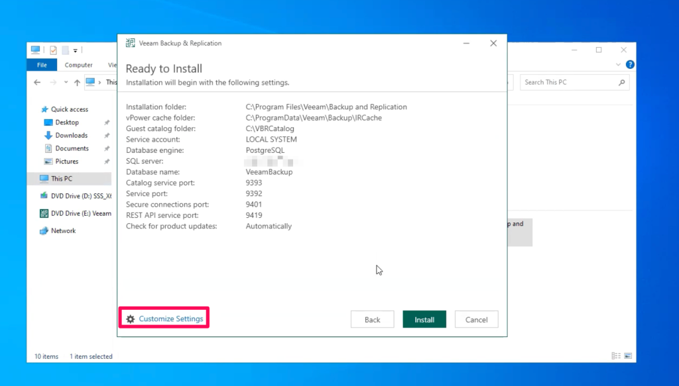Viewport: 679px width, 386px height.
Task: Expand the address bar breadcrumb chevron
Action: (x=99, y=82)
